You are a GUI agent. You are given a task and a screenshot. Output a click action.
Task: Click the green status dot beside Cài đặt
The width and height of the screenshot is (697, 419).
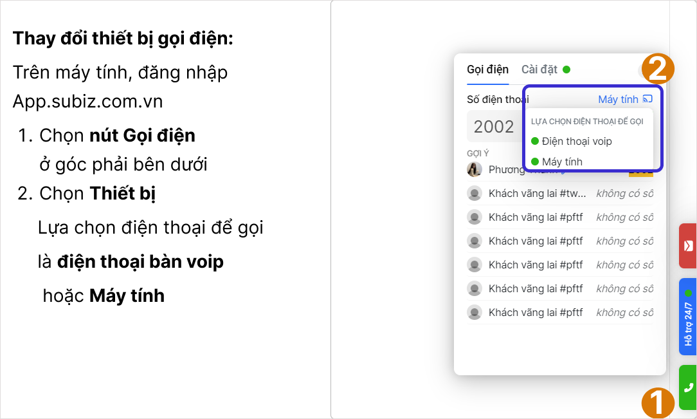point(566,70)
